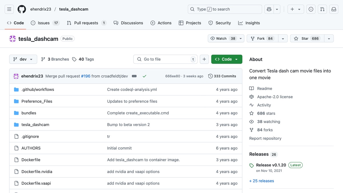Viewport: 343px width, 193px height.
Task: Open the Actions tab
Action: pyautogui.click(x=161, y=23)
